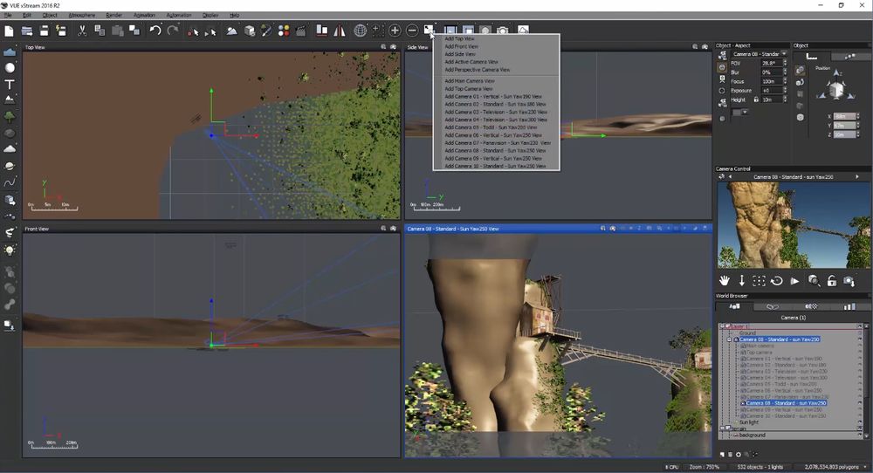Click the Zoom Out minus icon
873x473 pixels.
coord(412,31)
